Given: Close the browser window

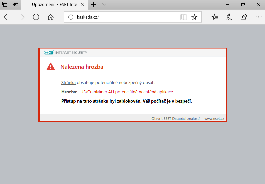Looking at the screenshot, I should [x=258, y=5].
